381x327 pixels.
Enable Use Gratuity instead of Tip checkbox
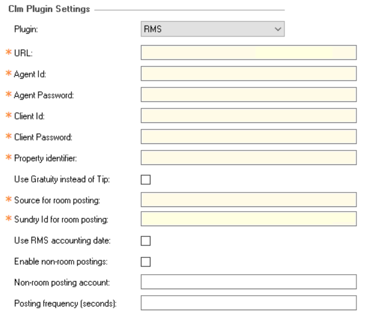point(146,179)
